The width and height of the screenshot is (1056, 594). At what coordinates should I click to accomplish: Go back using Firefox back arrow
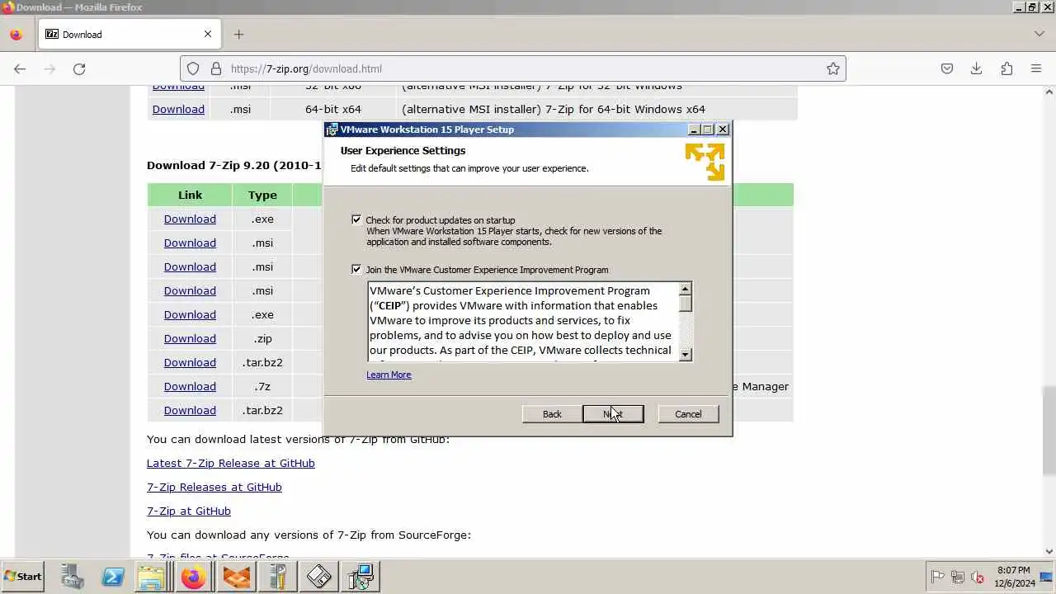pos(20,68)
